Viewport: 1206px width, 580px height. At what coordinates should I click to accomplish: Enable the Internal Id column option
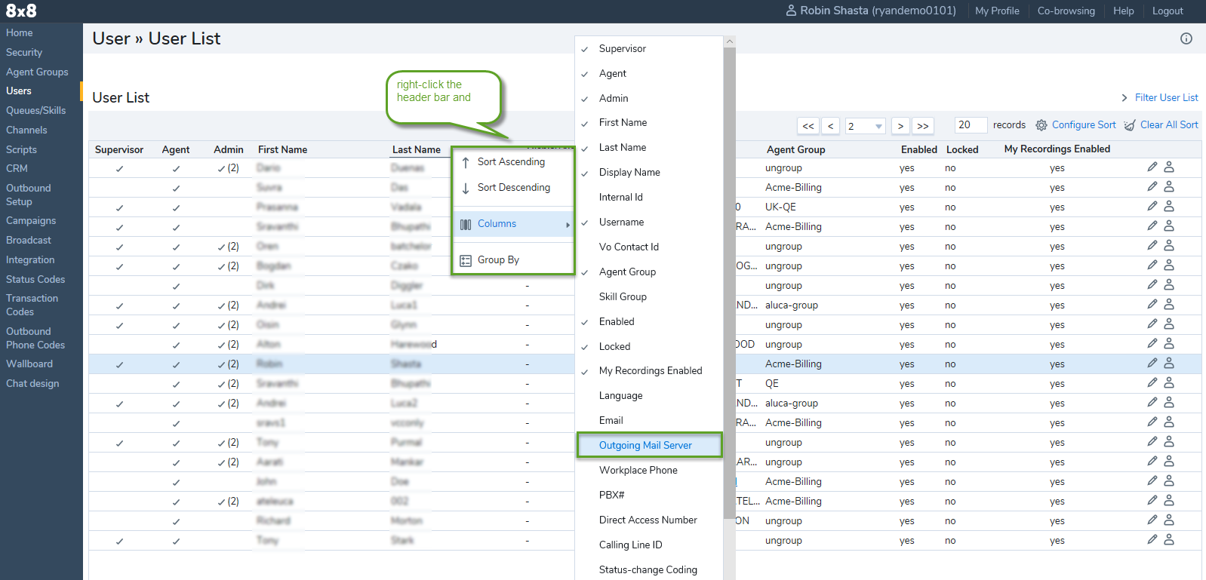coord(621,197)
